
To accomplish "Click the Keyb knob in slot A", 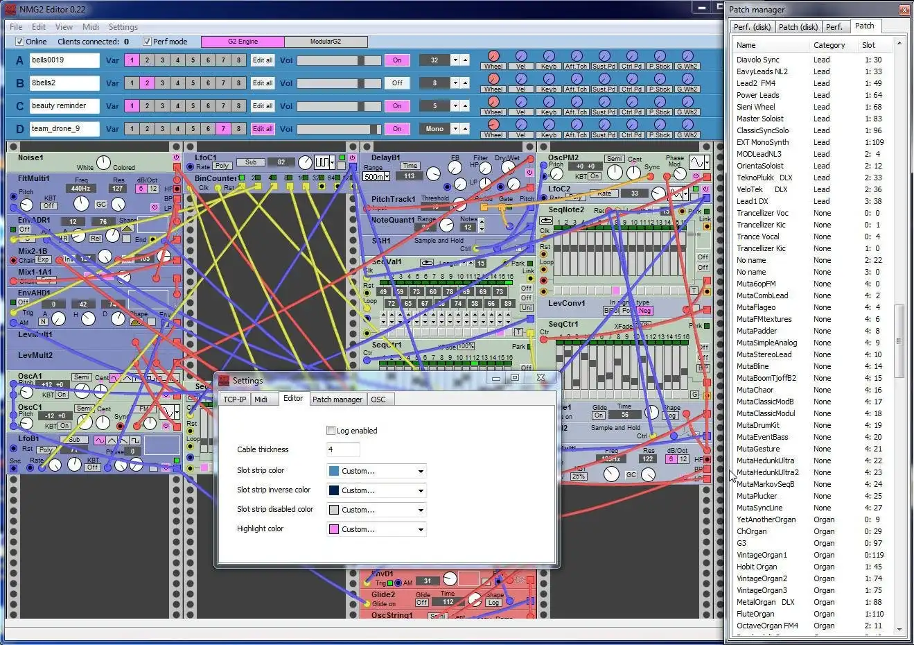I will (549, 56).
